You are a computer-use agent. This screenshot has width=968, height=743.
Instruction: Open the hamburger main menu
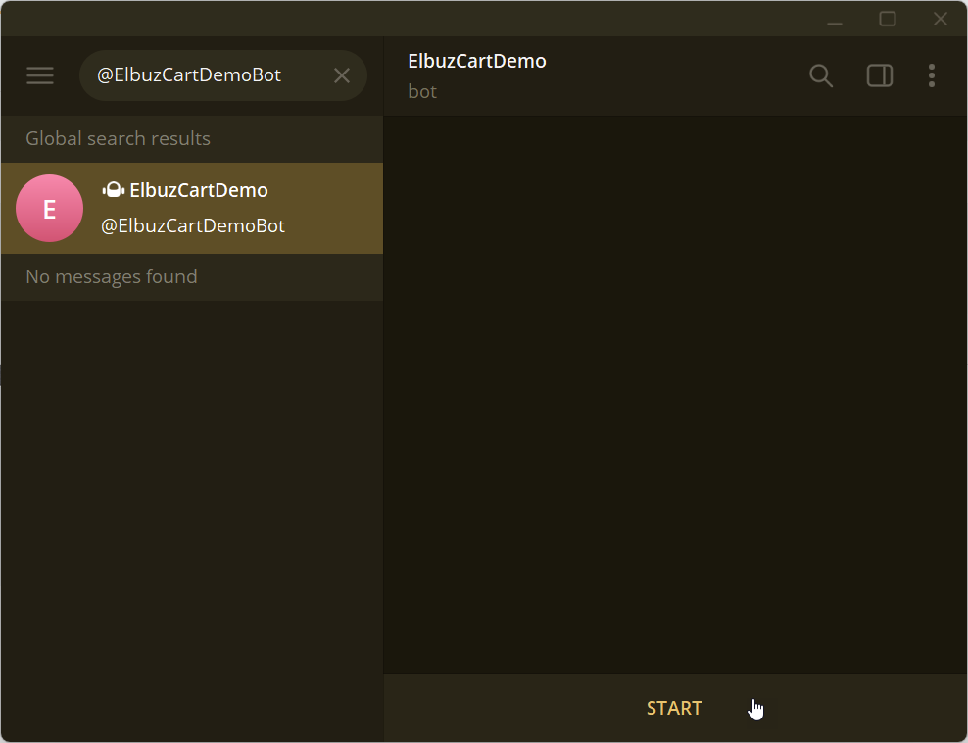(x=40, y=75)
